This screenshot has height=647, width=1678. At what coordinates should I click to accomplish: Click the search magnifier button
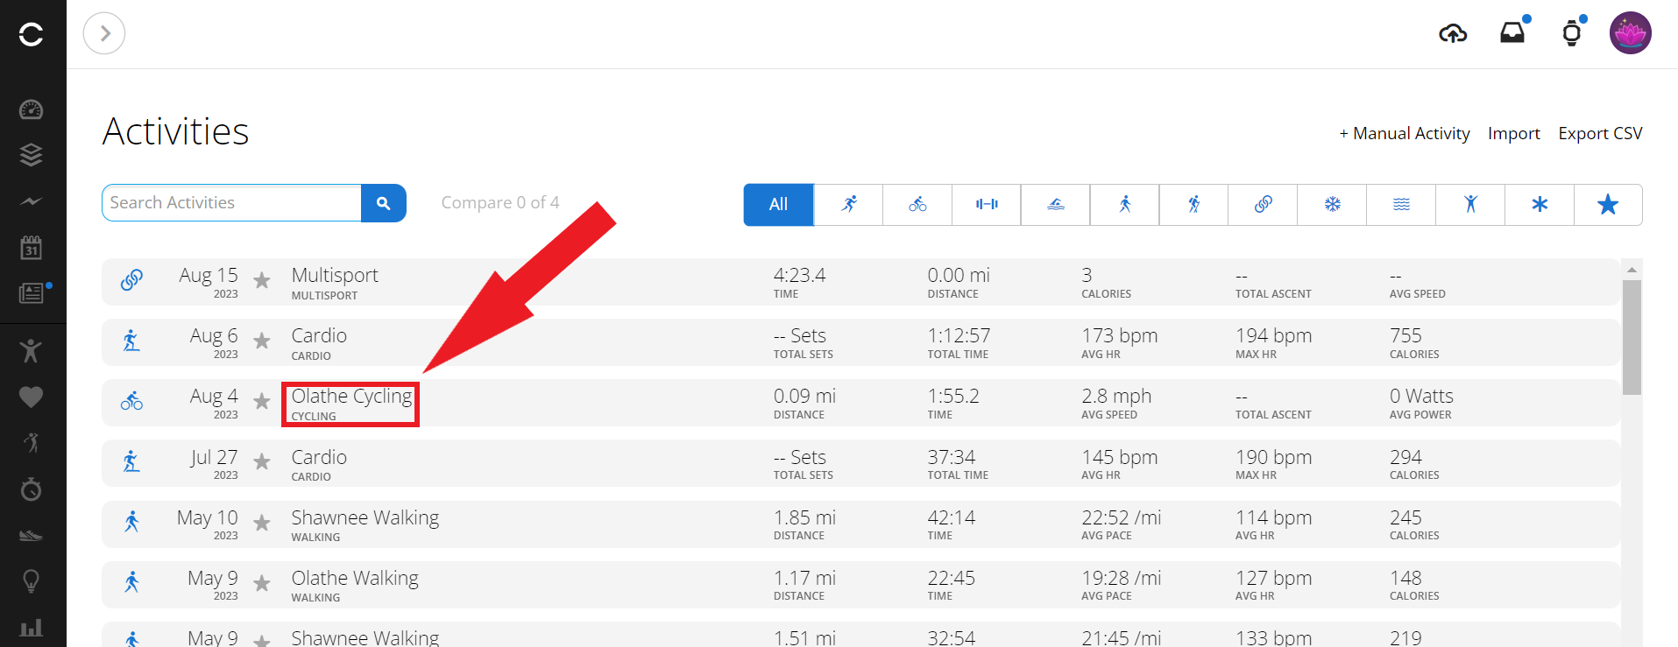[x=383, y=203]
